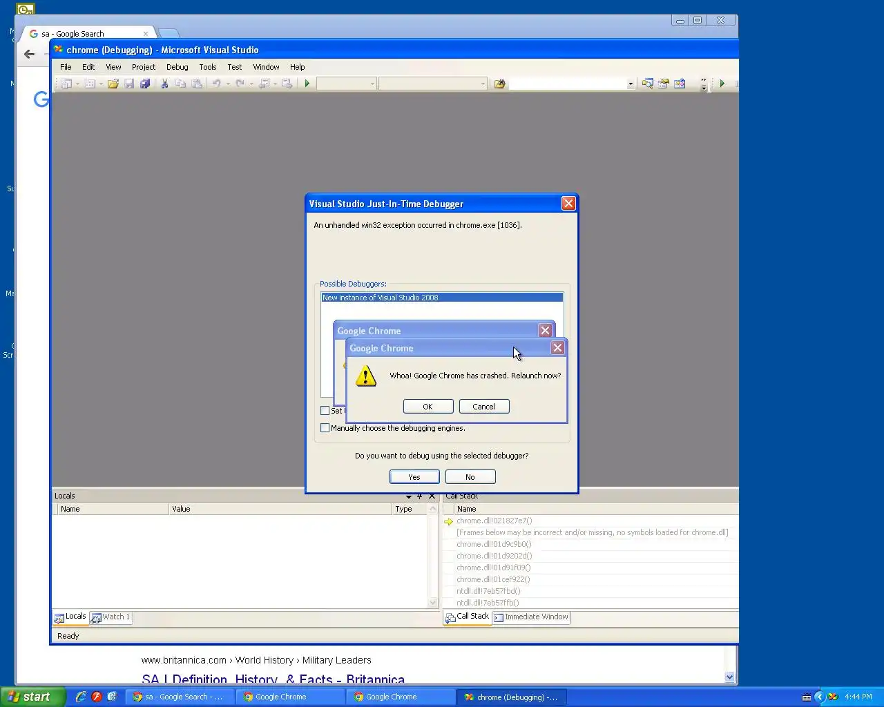Open the Undo history dropdown arrow
The height and width of the screenshot is (707, 884).
tap(227, 84)
